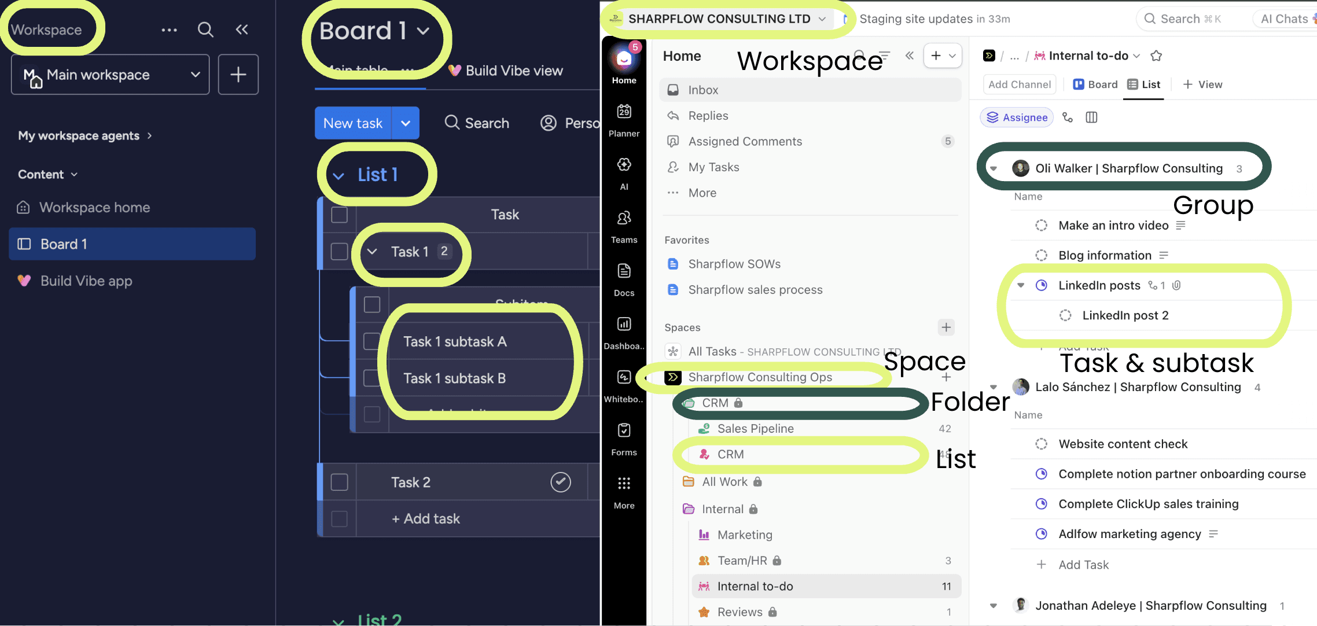Screen dimensions: 1317x626
Task: Open the More apps grid in ClickUp rail
Action: pyautogui.click(x=624, y=493)
